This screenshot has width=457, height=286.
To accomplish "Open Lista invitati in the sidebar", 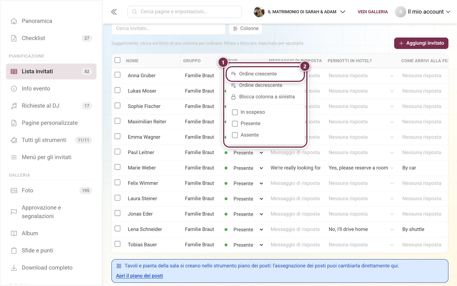I will (x=51, y=71).
